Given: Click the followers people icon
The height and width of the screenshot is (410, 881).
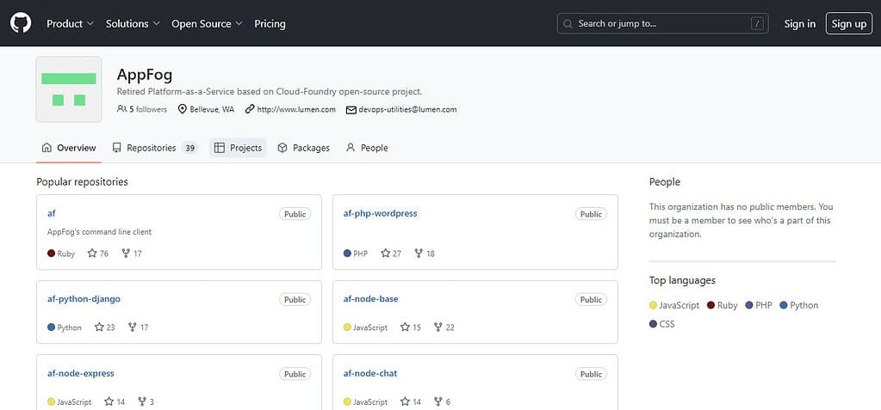Looking at the screenshot, I should (121, 109).
